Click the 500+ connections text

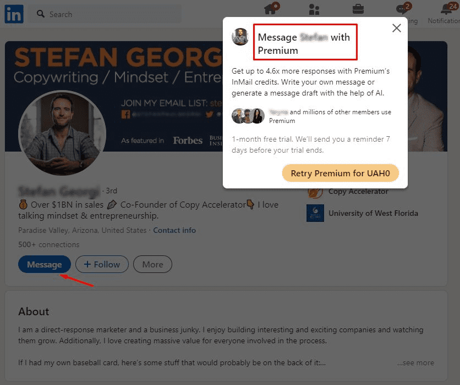48,244
